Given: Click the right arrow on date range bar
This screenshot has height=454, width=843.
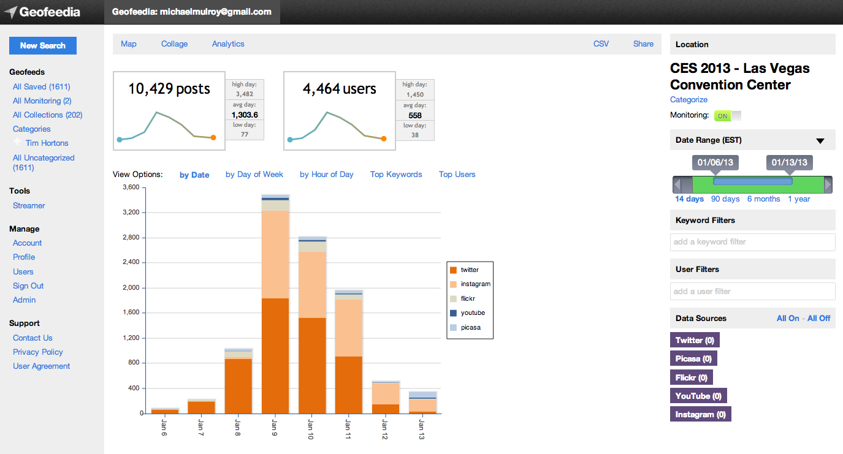Looking at the screenshot, I should coord(828,184).
